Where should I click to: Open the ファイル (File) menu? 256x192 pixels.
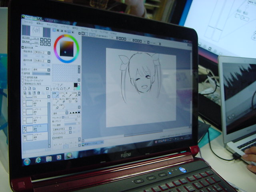[28, 22]
